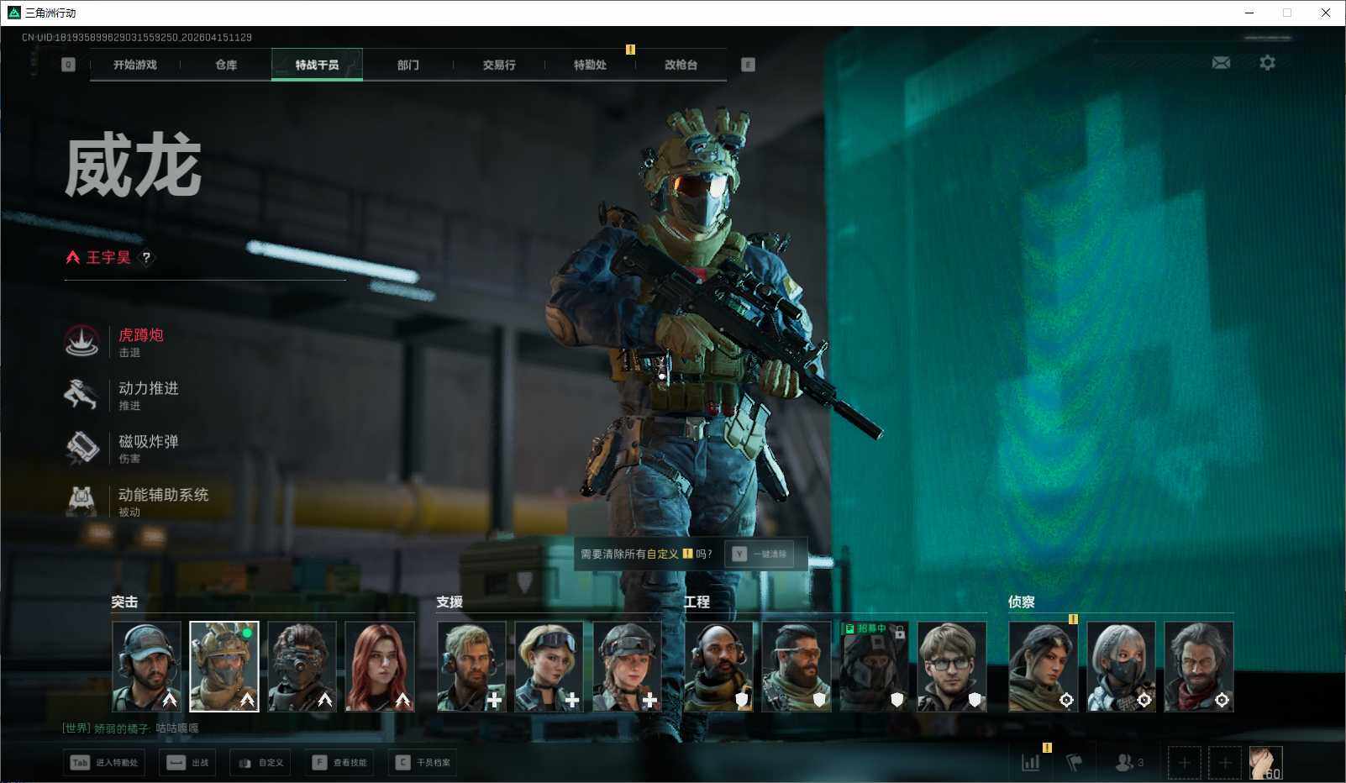This screenshot has height=783, width=1346.
Task: Select the 磁吸炸弹 skill icon
Action: 82,447
